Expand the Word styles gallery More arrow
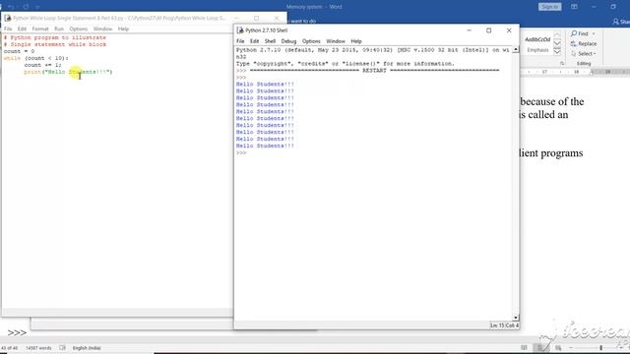630x354 pixels. coord(557,51)
